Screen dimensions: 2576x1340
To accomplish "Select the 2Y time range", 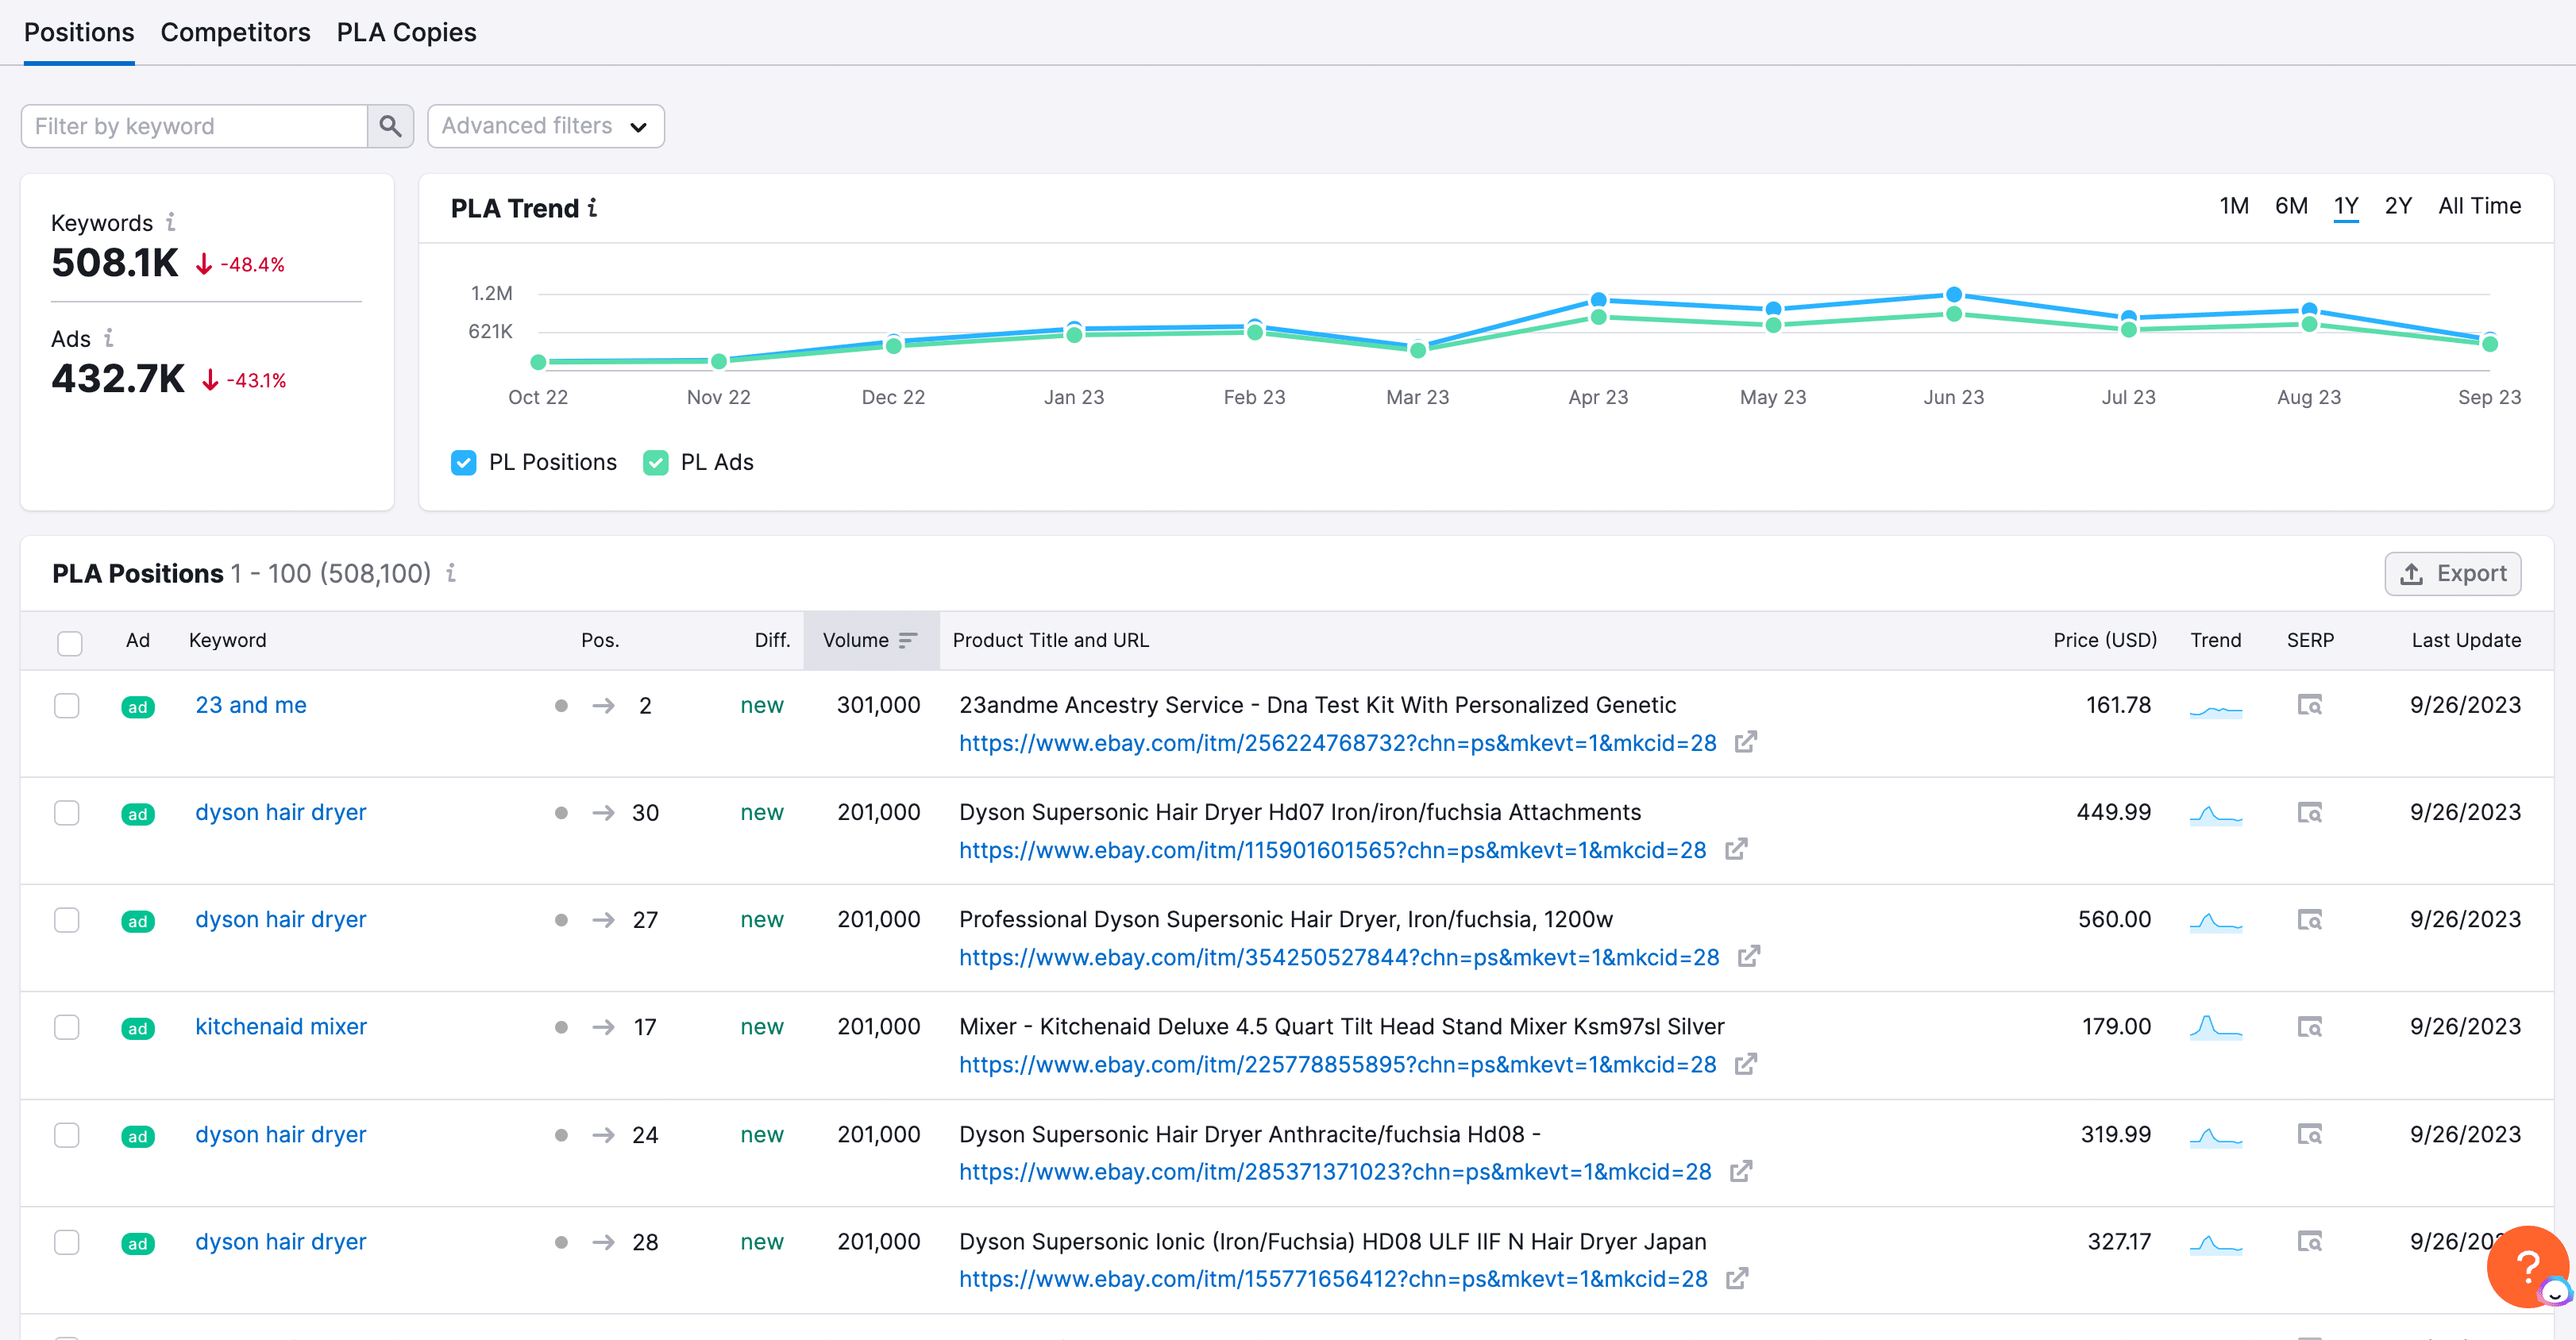I will click(2398, 206).
